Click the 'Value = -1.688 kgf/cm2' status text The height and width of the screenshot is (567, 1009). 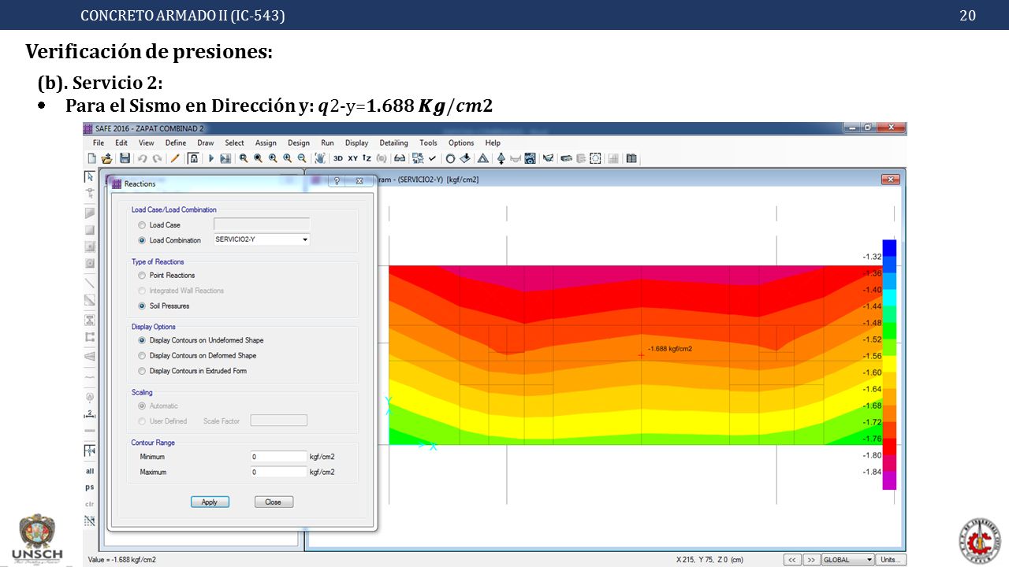tap(121, 560)
